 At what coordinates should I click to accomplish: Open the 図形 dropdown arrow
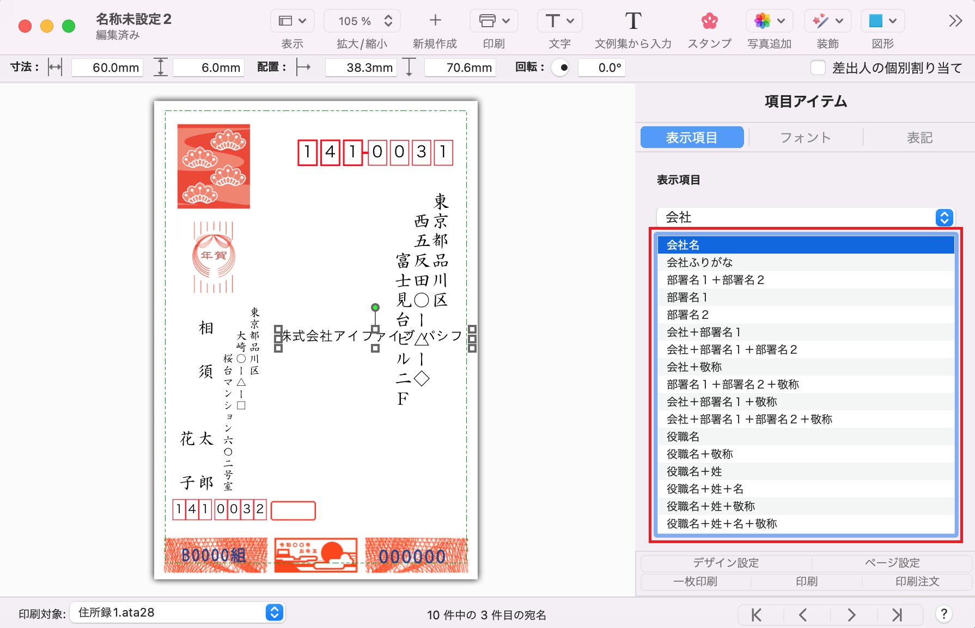coord(893,21)
